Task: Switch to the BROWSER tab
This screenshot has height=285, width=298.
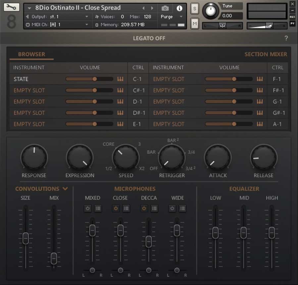Action: click(31, 54)
